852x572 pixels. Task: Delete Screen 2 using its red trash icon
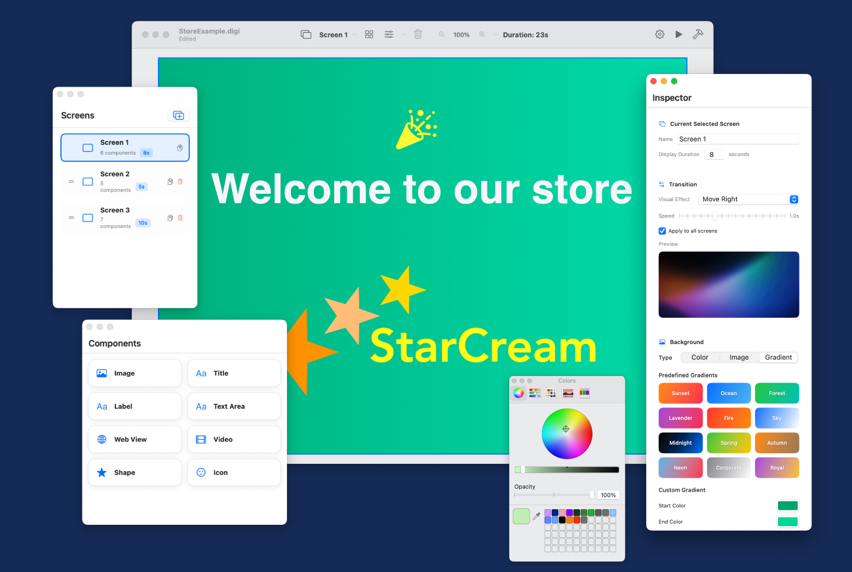[x=180, y=181]
